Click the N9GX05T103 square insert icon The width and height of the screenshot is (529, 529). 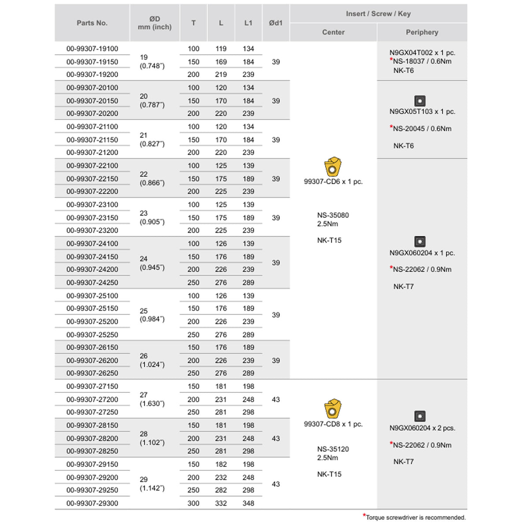(x=420, y=101)
